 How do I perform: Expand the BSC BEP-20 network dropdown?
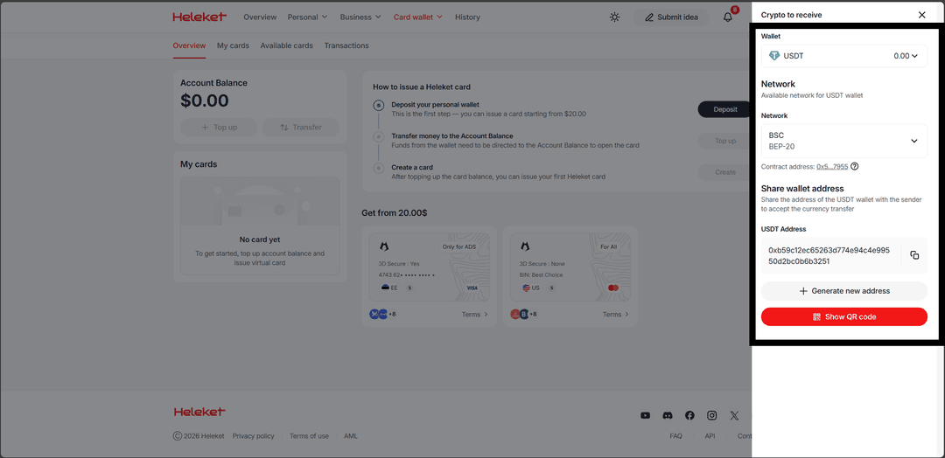(843, 141)
